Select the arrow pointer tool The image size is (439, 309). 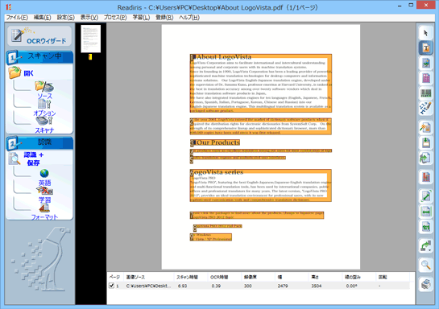pyautogui.click(x=425, y=33)
